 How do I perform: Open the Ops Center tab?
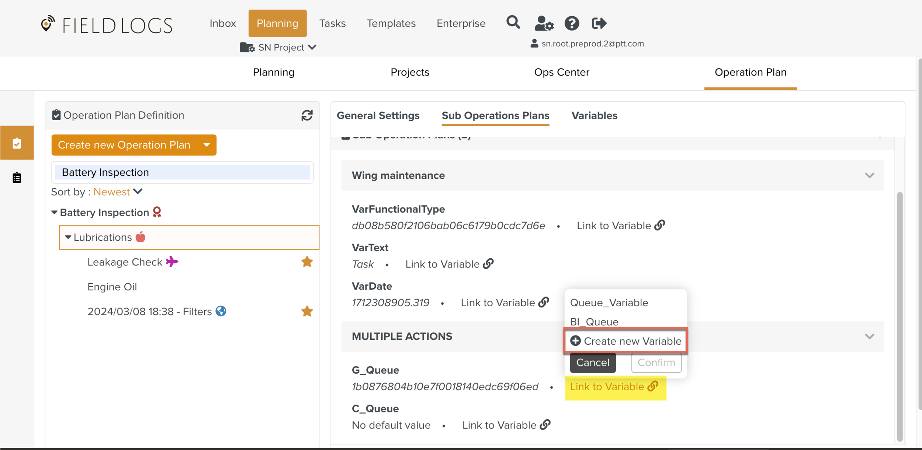(x=561, y=72)
